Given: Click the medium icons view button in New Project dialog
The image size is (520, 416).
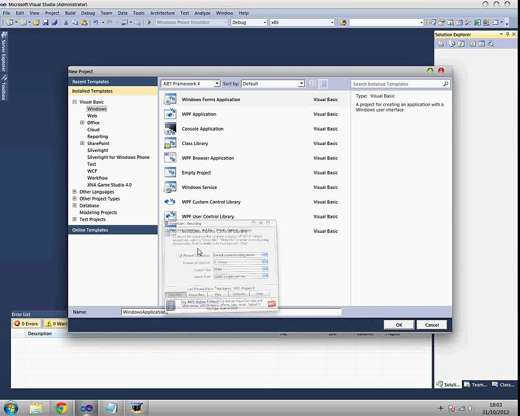Looking at the screenshot, I should click(x=324, y=84).
